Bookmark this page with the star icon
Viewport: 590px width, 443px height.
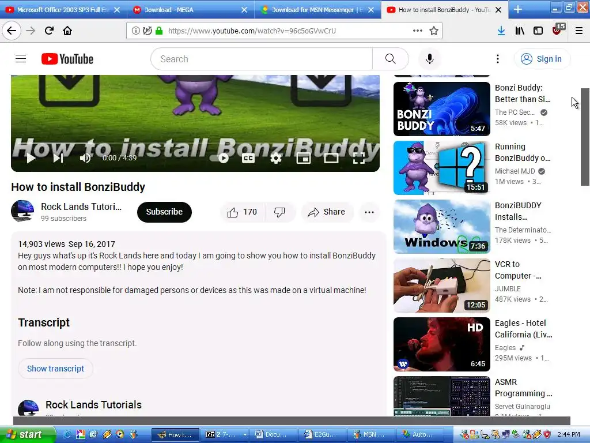coord(433,31)
